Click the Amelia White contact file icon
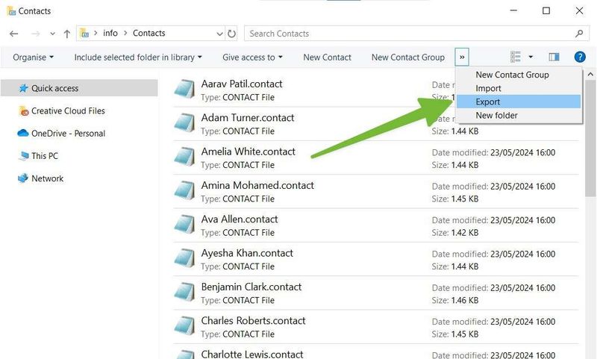 (184, 157)
